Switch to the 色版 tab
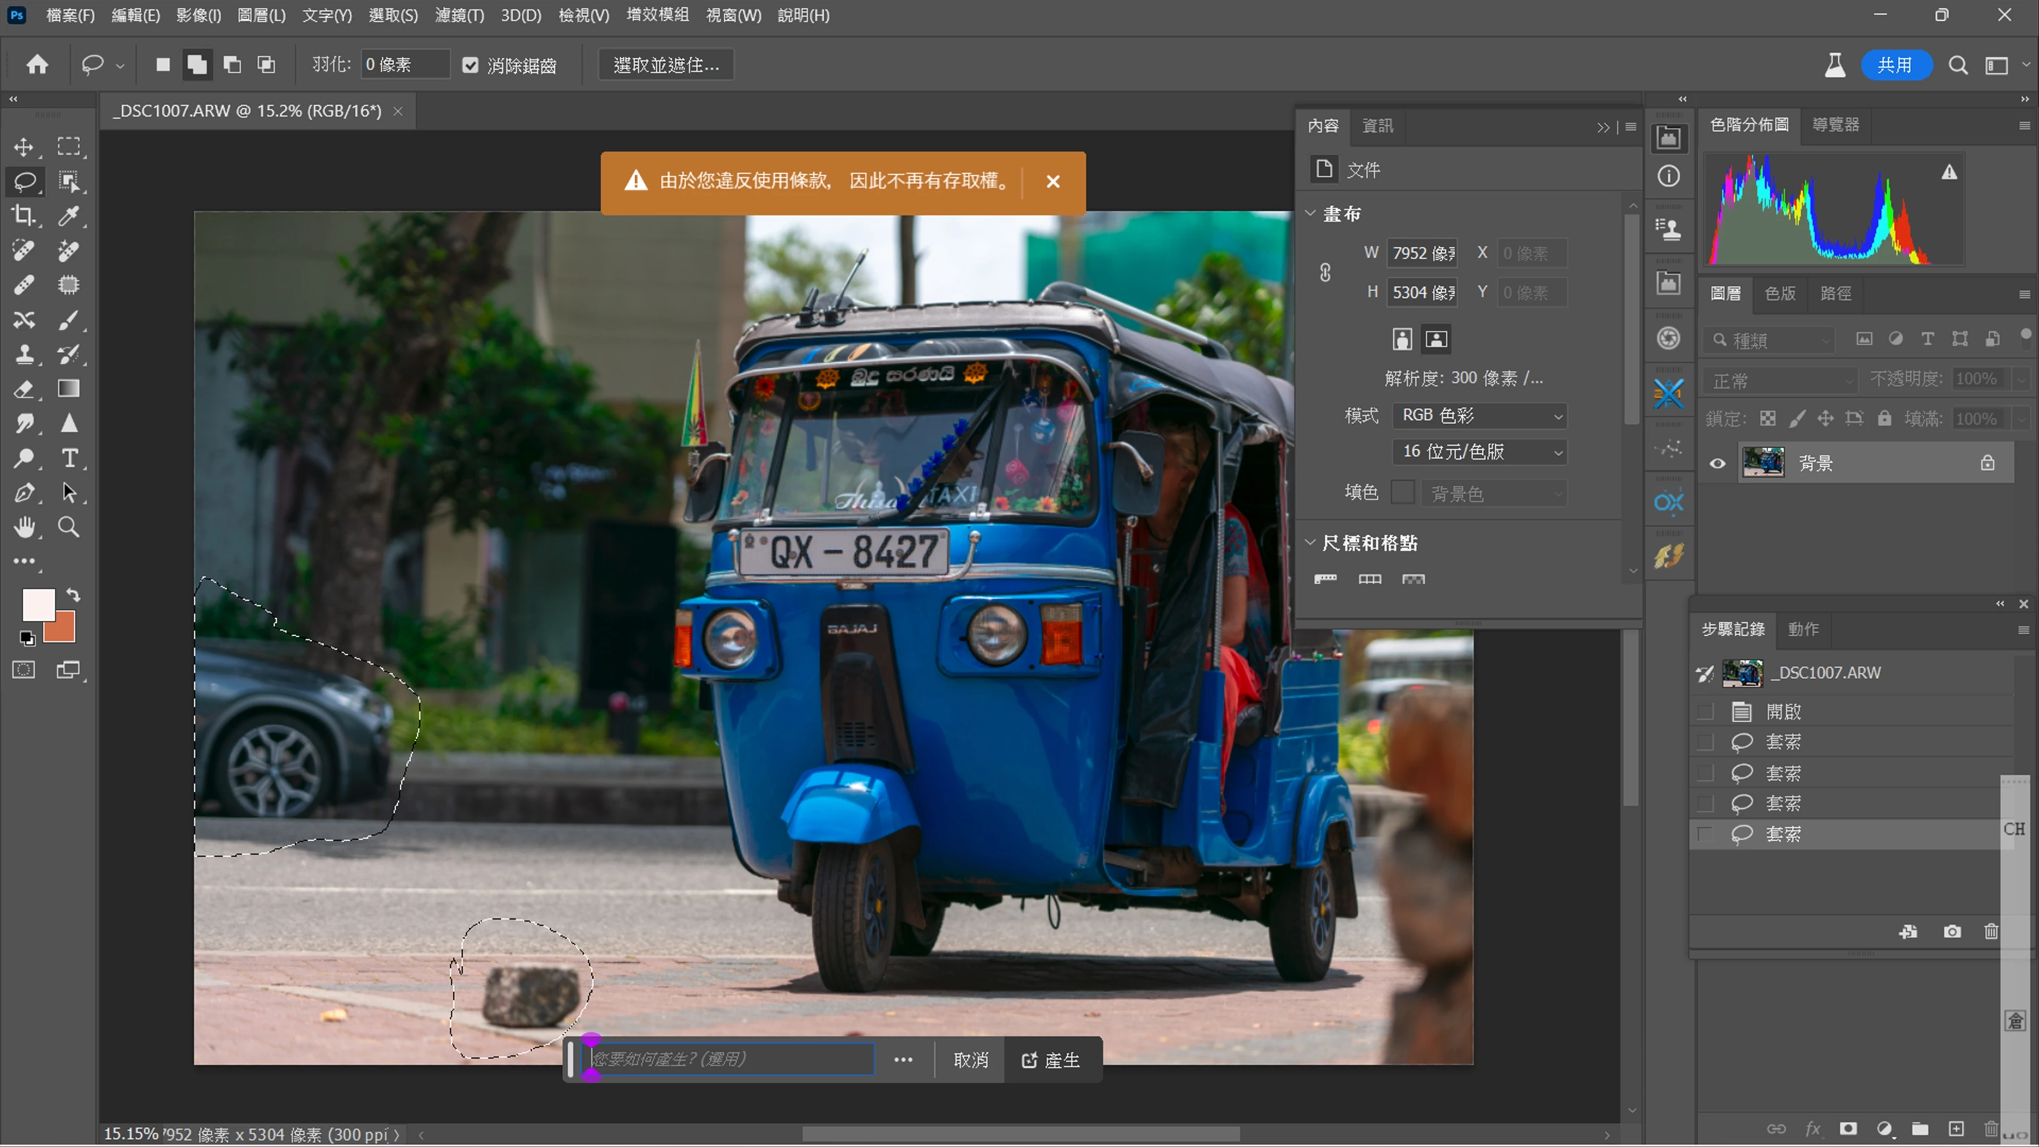Screen dimensions: 2039x1147 1779,294
